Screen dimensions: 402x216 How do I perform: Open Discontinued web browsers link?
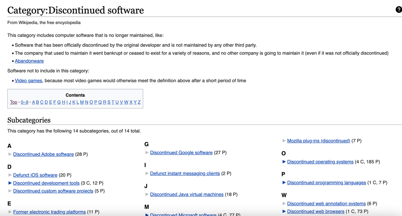(316, 211)
